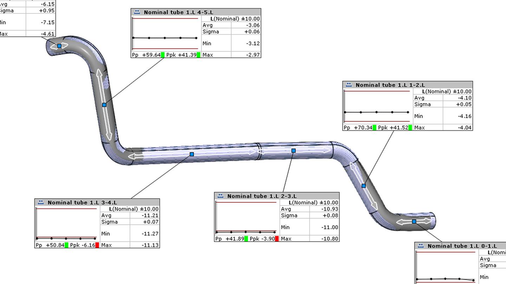Select the blue marker at the tube's upper-left end
506x284 pixels.
[59, 46]
